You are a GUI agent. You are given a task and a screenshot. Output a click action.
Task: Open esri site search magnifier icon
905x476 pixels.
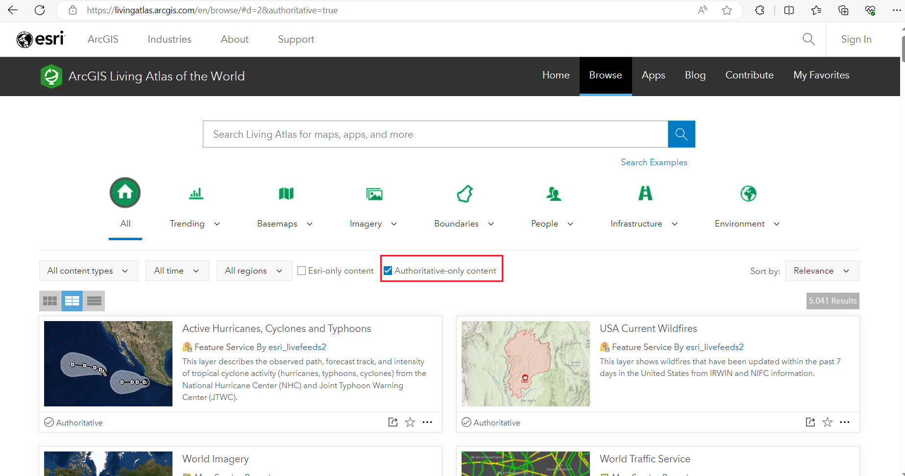[x=809, y=39]
